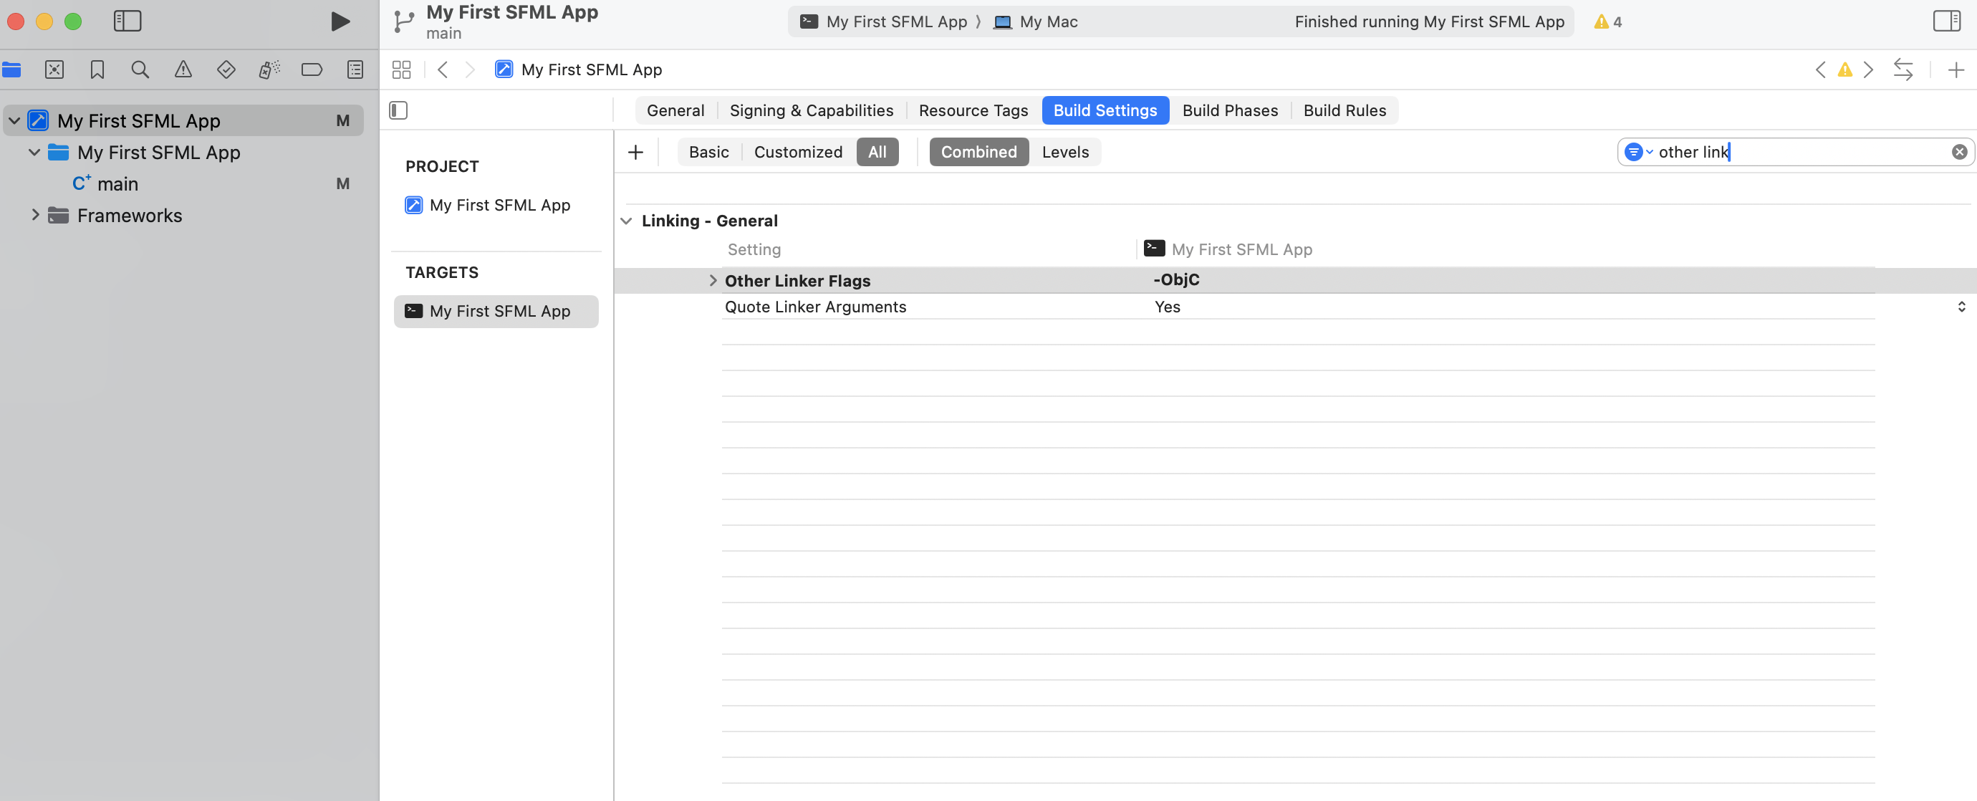This screenshot has height=801, width=1977.
Task: Clear the search field with the x button
Action: pyautogui.click(x=1959, y=151)
